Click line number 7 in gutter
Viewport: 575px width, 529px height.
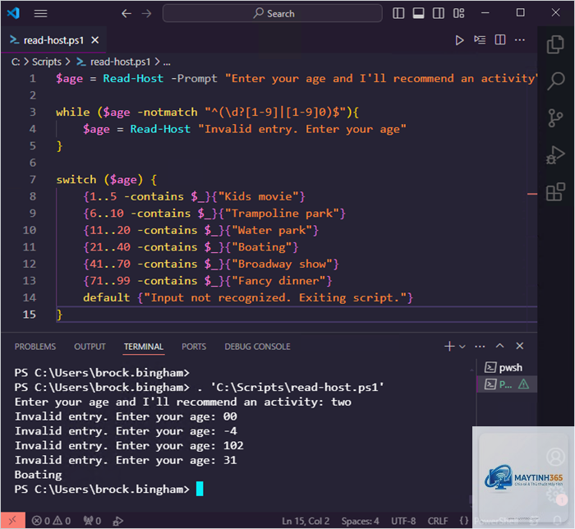tap(33, 180)
